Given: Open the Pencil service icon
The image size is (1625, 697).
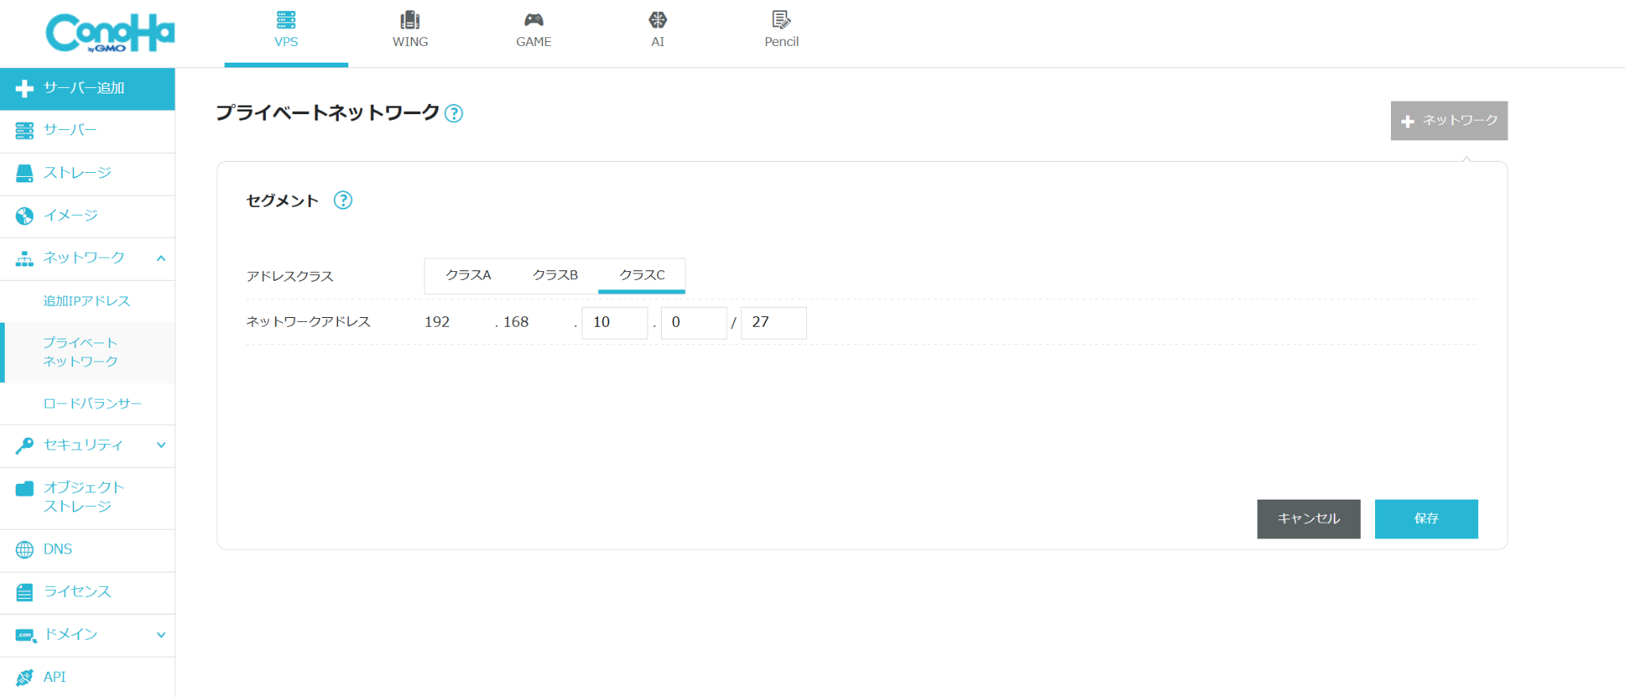Looking at the screenshot, I should click(781, 20).
